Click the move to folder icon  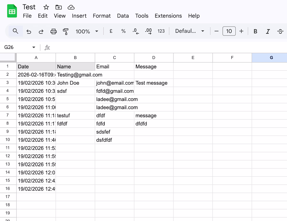click(x=58, y=7)
